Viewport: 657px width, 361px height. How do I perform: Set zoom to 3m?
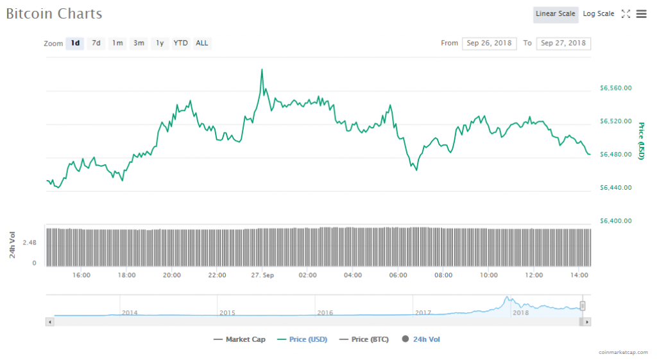click(x=139, y=44)
